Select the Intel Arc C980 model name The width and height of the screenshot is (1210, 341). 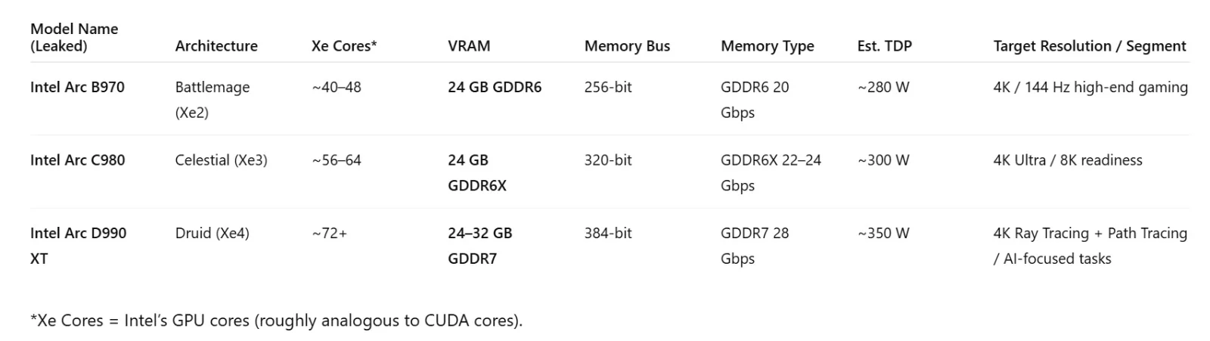tap(77, 160)
